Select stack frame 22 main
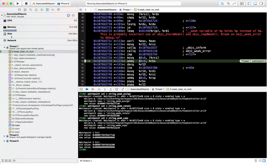The image size is (267, 164). click(16, 125)
